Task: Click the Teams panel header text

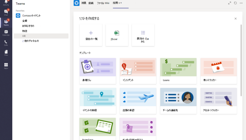Action: click(20, 3)
